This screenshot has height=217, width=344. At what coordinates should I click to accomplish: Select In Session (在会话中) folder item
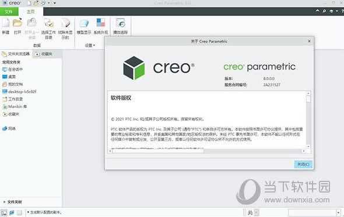click(x=12, y=69)
